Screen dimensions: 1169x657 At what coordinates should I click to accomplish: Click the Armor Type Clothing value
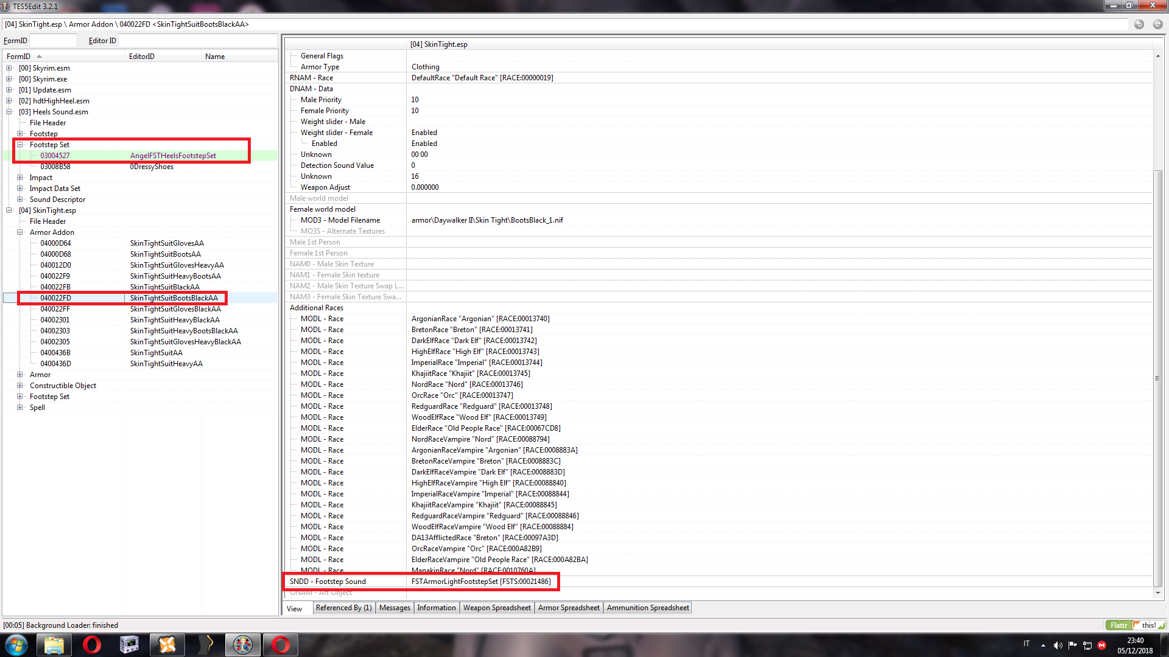425,67
